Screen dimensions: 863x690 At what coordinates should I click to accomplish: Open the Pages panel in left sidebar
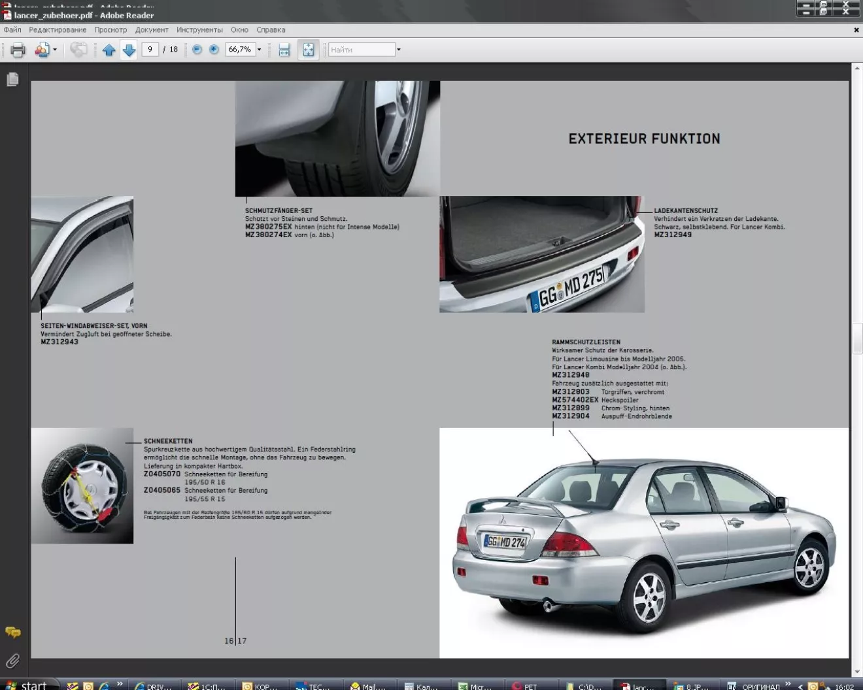pyautogui.click(x=12, y=80)
